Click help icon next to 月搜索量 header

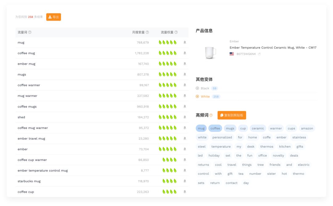pyautogui.click(x=147, y=32)
